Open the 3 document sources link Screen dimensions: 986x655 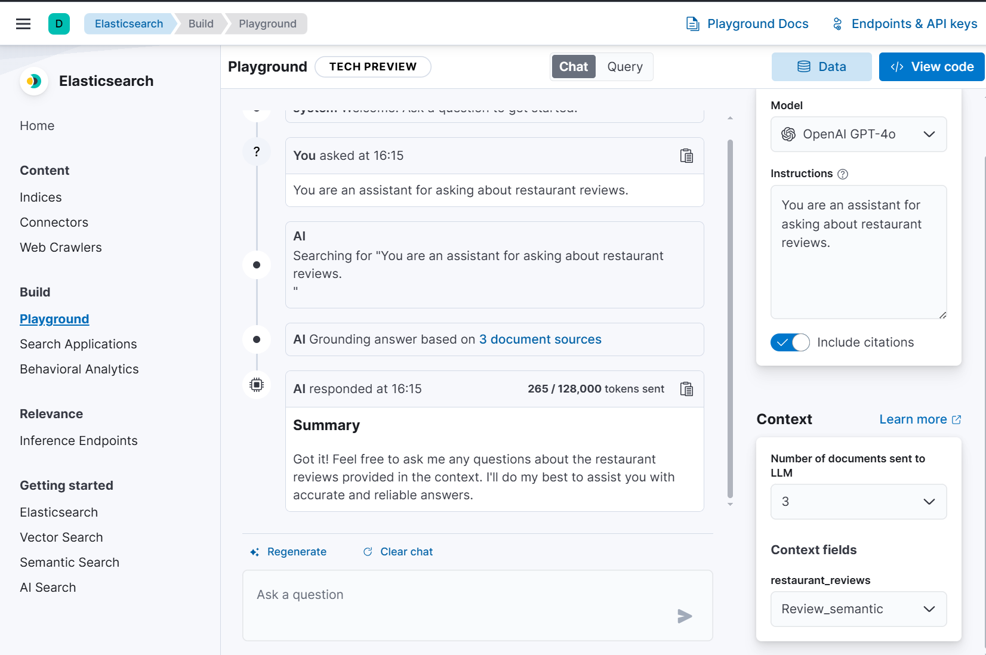tap(540, 339)
